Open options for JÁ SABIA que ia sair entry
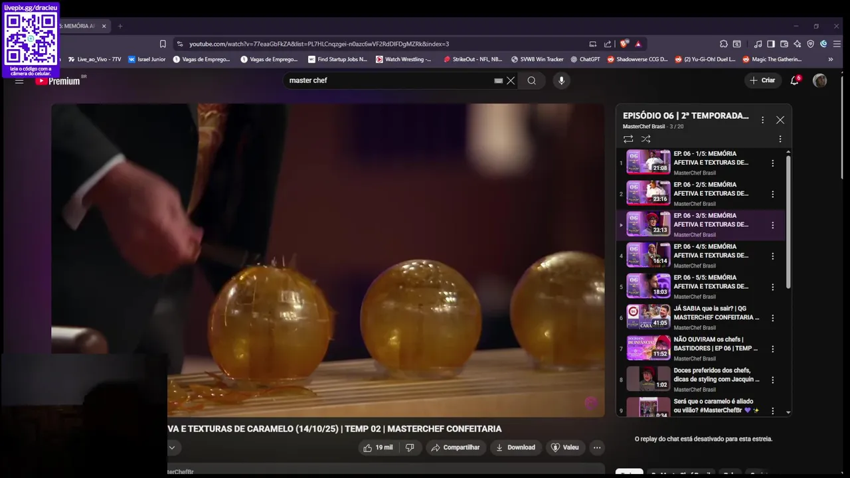850x478 pixels. [x=772, y=318]
